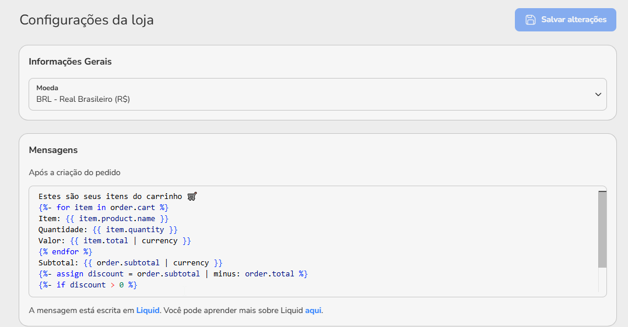Click the line '{%- if discount > 0 %}'
This screenshot has width=628, height=327.
87,285
